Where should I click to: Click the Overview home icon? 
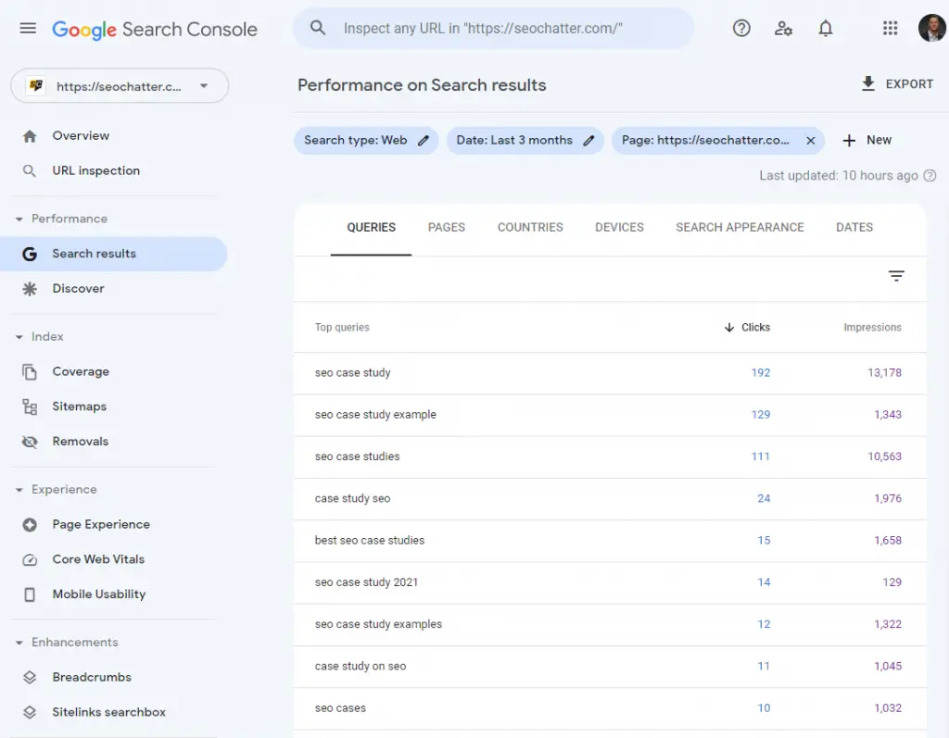click(30, 136)
